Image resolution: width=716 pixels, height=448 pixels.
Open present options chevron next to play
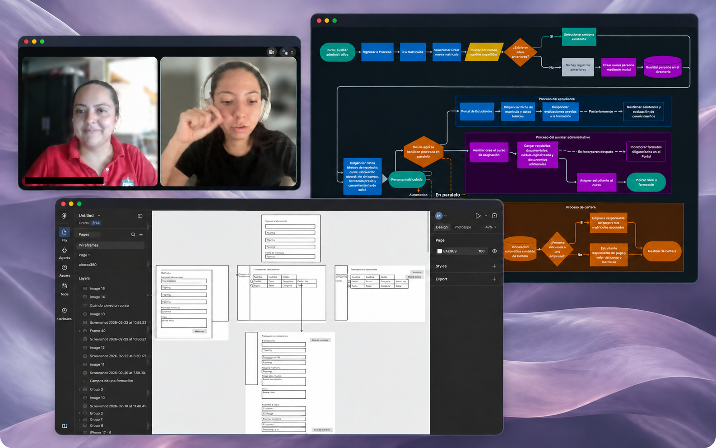(x=486, y=216)
